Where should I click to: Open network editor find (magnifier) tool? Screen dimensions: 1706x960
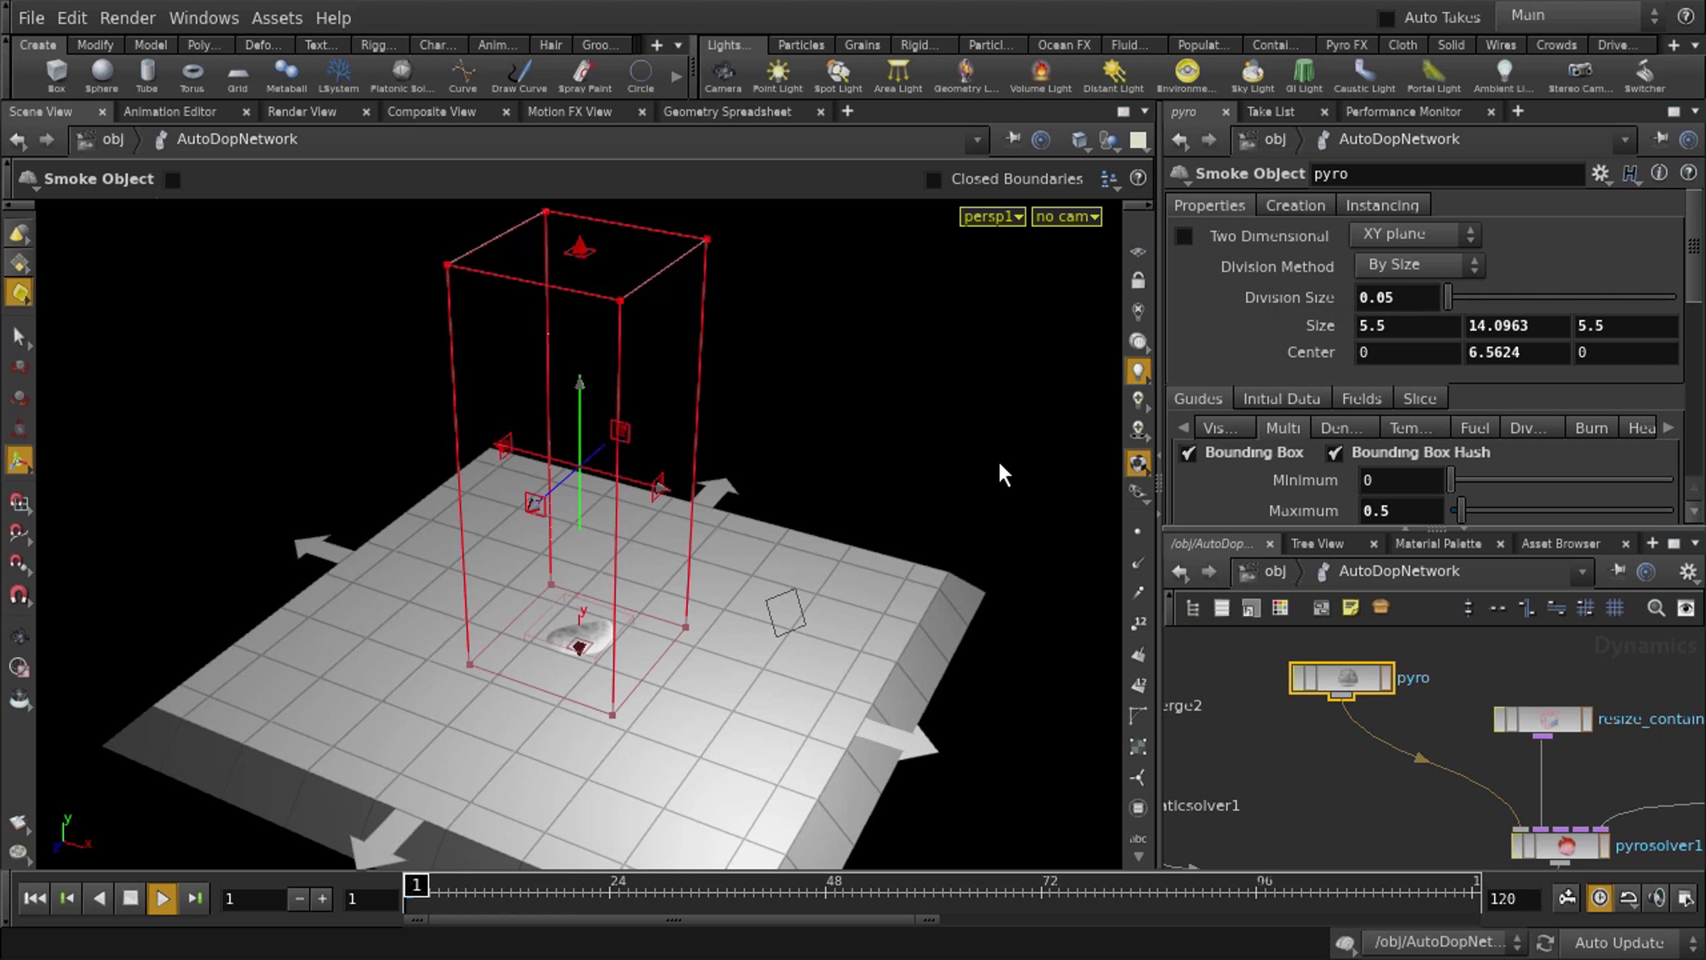[x=1656, y=608]
